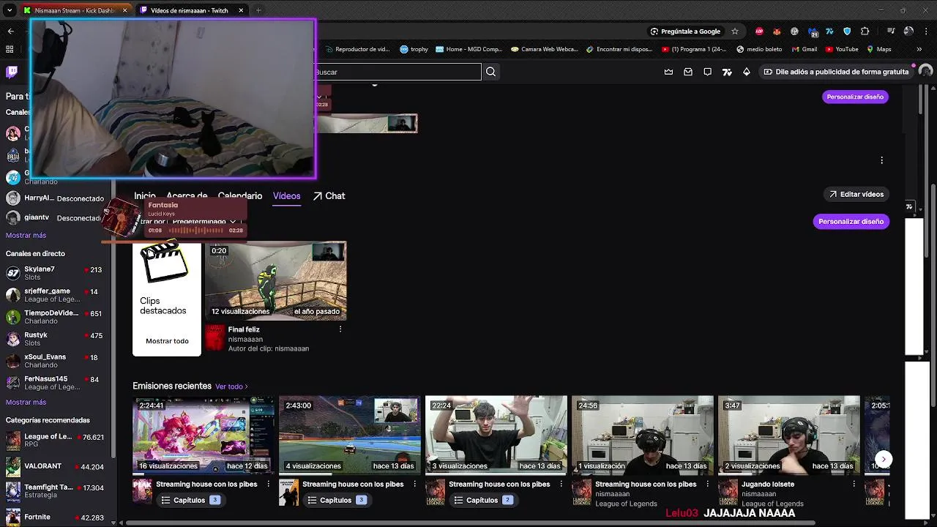The image size is (937, 527).
Task: Show next recent broadcasts arrow
Action: point(884,460)
